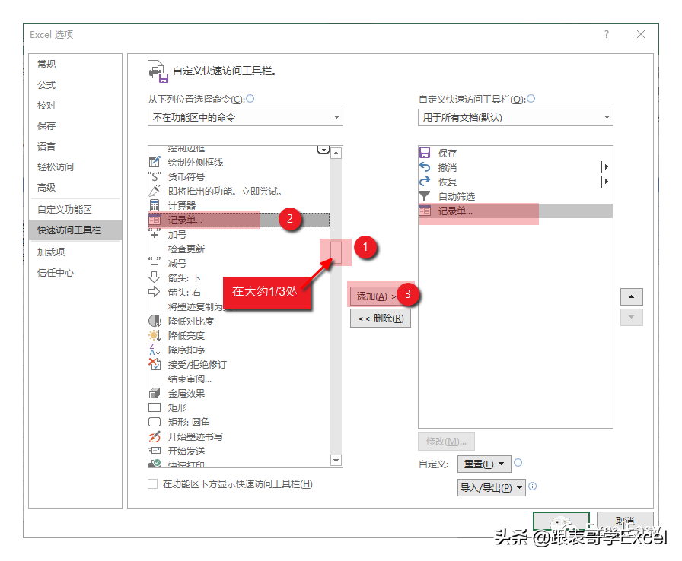
Task: Click the info icon beside 自定义快速访问工具栏(Q)
Action: [531, 99]
